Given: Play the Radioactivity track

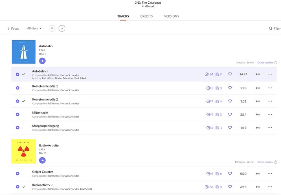Looking at the screenshot, I should point(18,187).
